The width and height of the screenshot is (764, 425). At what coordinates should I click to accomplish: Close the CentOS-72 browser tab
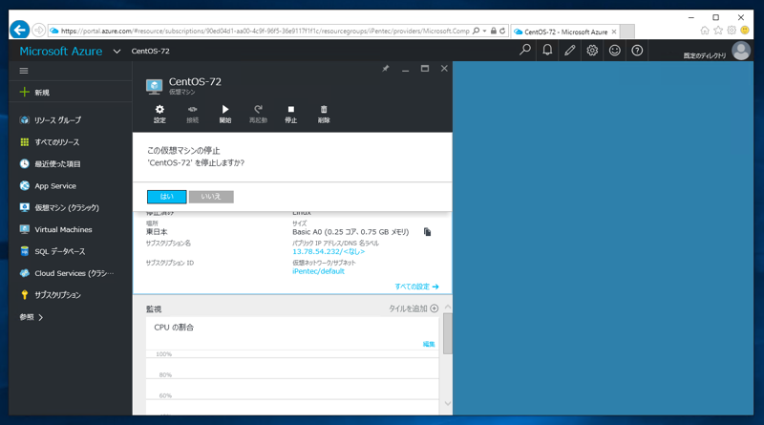point(614,32)
